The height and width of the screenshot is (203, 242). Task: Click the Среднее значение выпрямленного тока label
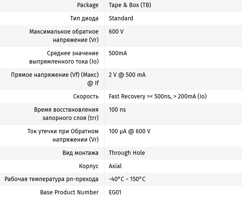[64, 57]
